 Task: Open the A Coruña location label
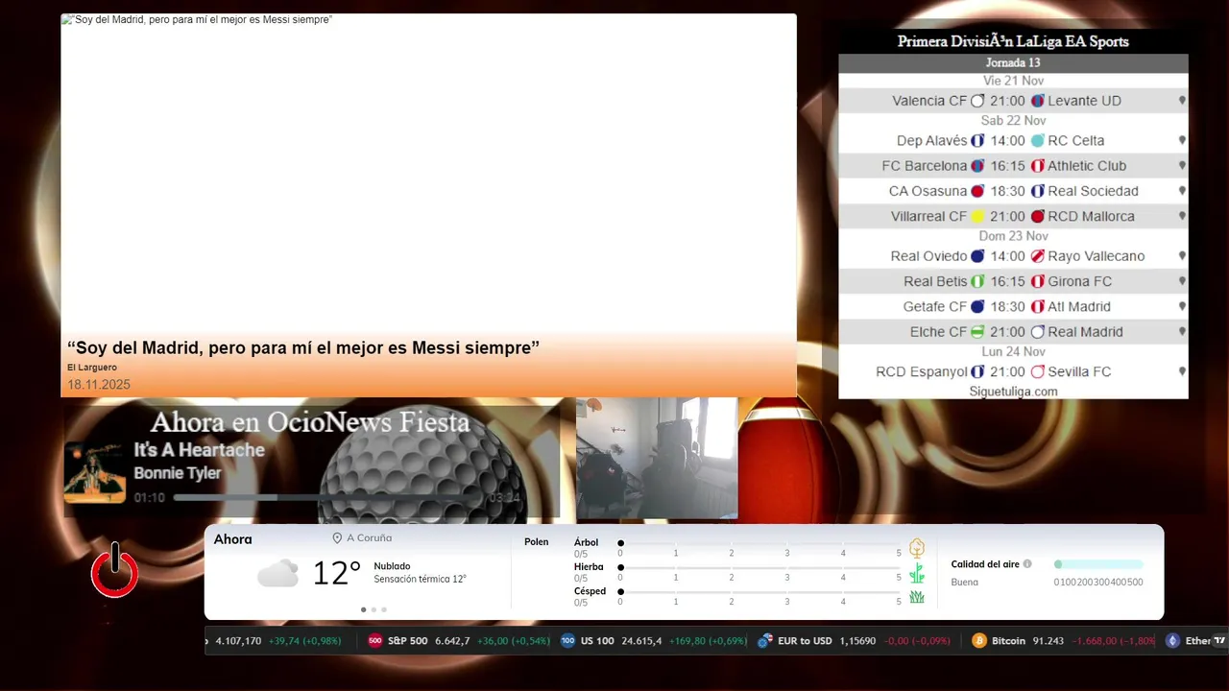click(362, 538)
